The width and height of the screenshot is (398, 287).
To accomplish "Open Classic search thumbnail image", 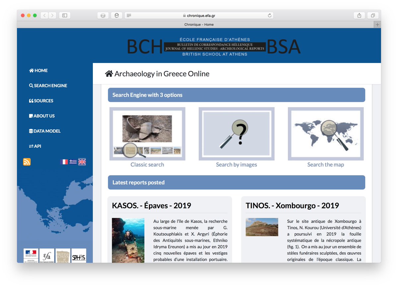I will pos(147,134).
